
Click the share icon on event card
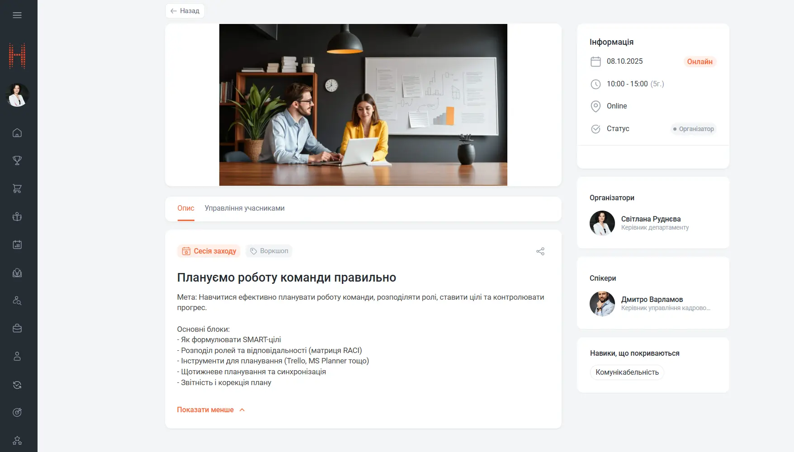pos(540,251)
